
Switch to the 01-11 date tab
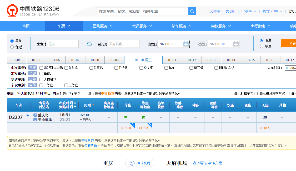pos(172,60)
